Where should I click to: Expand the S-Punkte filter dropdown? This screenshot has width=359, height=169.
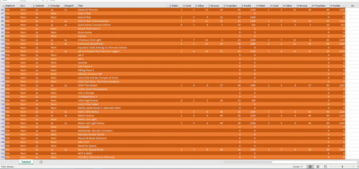click(x=254, y=6)
